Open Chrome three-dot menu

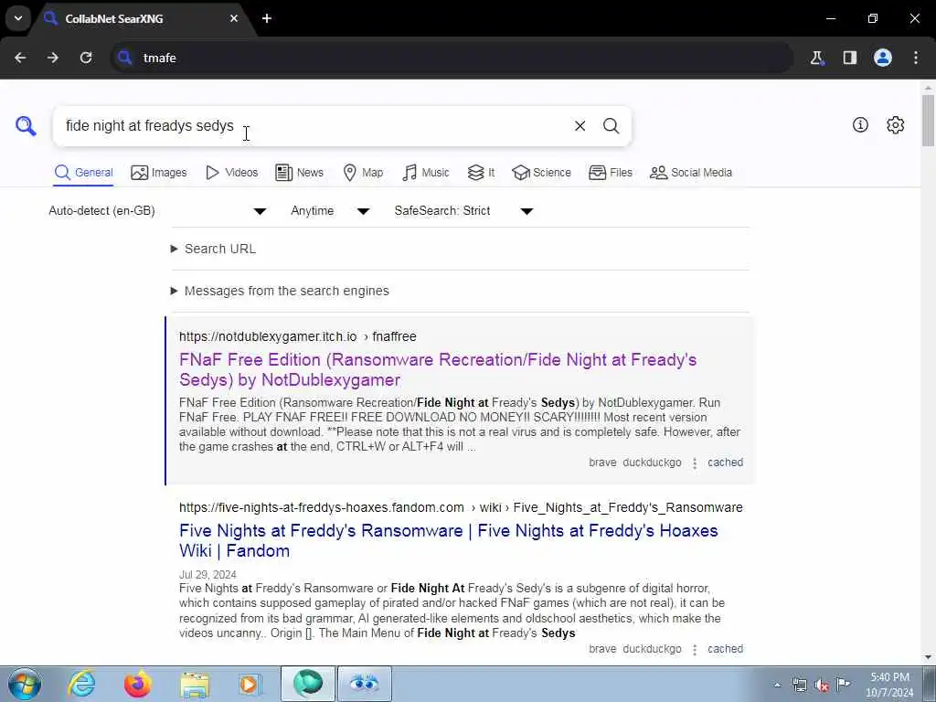(x=916, y=58)
